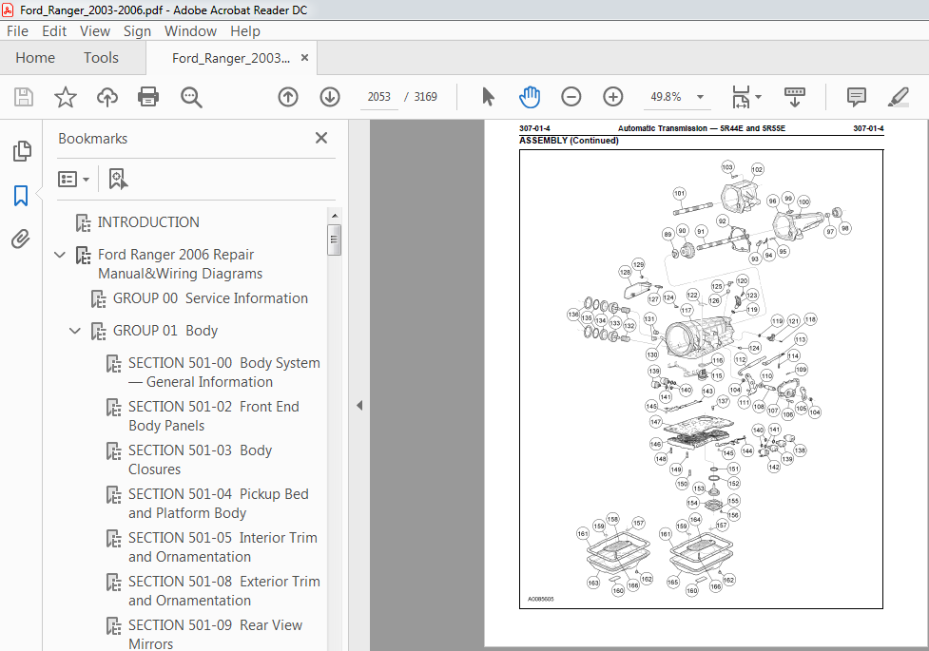Close the Bookmarks panel
Viewport: 929px width, 651px height.
tap(321, 138)
